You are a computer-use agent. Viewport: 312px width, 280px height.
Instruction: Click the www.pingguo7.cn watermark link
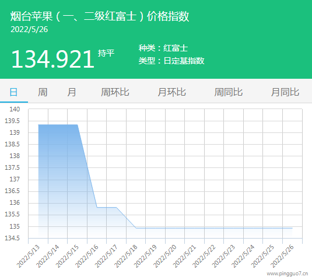point(288,274)
